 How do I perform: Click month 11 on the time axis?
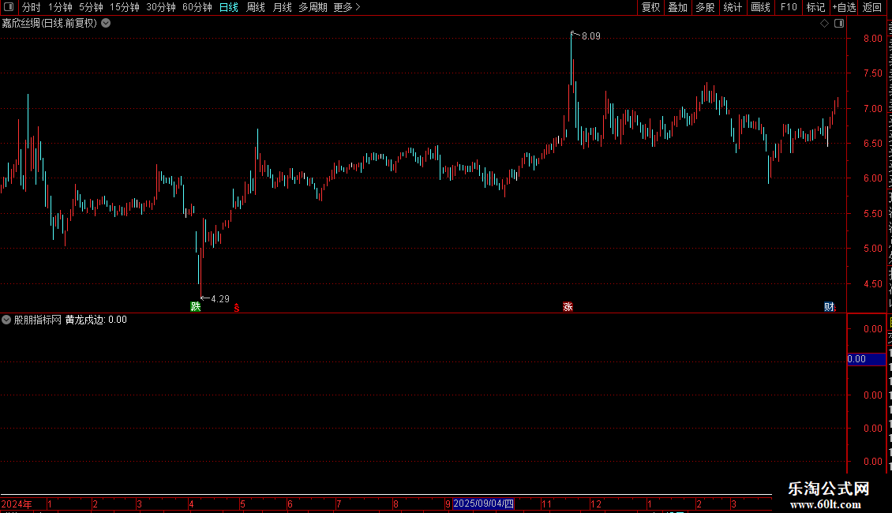[546, 504]
